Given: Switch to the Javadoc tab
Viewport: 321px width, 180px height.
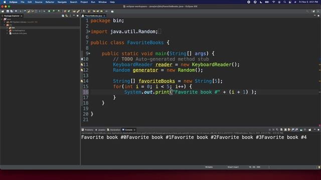Looking at the screenshot, I should click(x=100, y=130).
